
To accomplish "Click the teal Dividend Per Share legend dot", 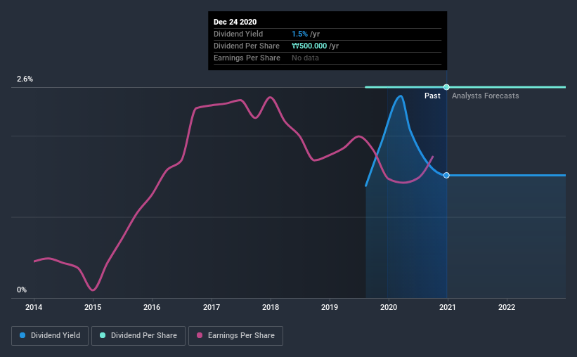I will [103, 335].
